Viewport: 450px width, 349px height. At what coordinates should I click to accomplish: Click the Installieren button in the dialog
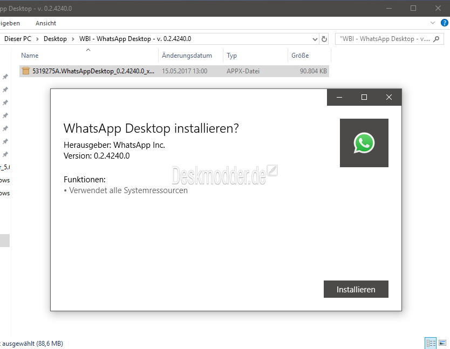pyautogui.click(x=356, y=289)
